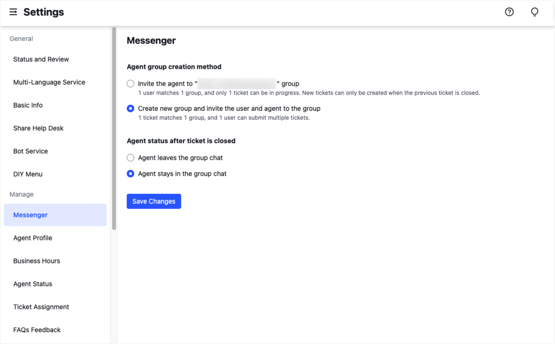The width and height of the screenshot is (555, 344).
Task: Select 'Invite the agent to group' option
Action: [x=130, y=84]
